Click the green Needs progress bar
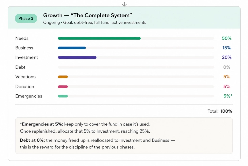 99,38
